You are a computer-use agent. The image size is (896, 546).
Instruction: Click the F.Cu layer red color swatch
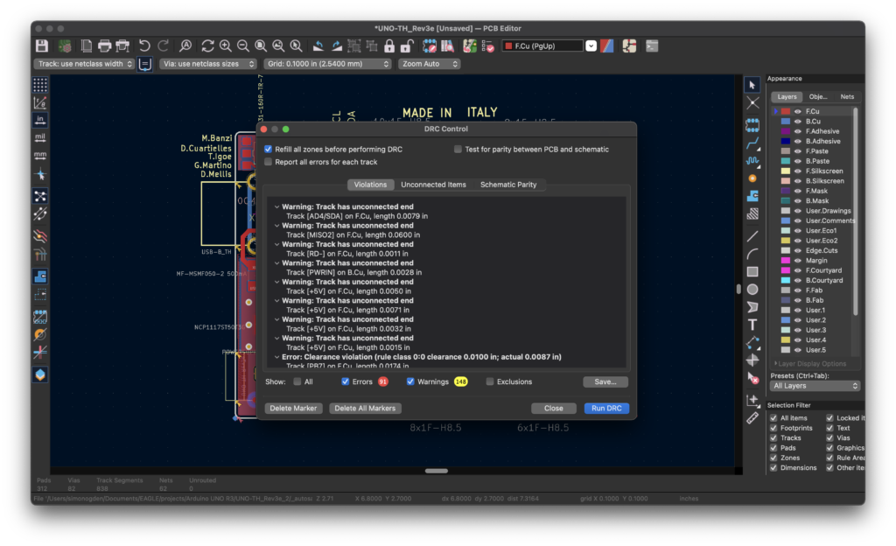[x=786, y=111]
